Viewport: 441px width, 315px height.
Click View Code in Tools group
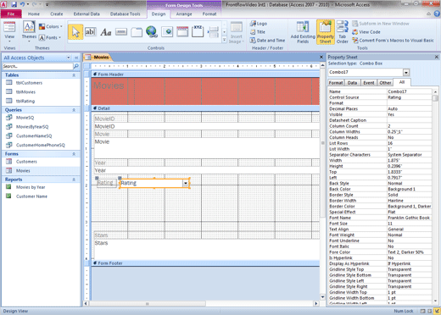(x=366, y=32)
